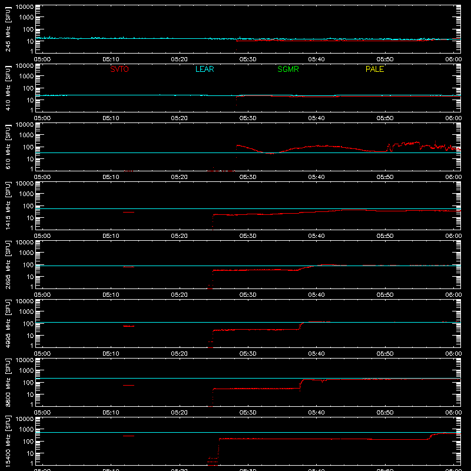Click 05:20 time label below 410 MHz plot
471x471 pixels.
[x=180, y=118]
